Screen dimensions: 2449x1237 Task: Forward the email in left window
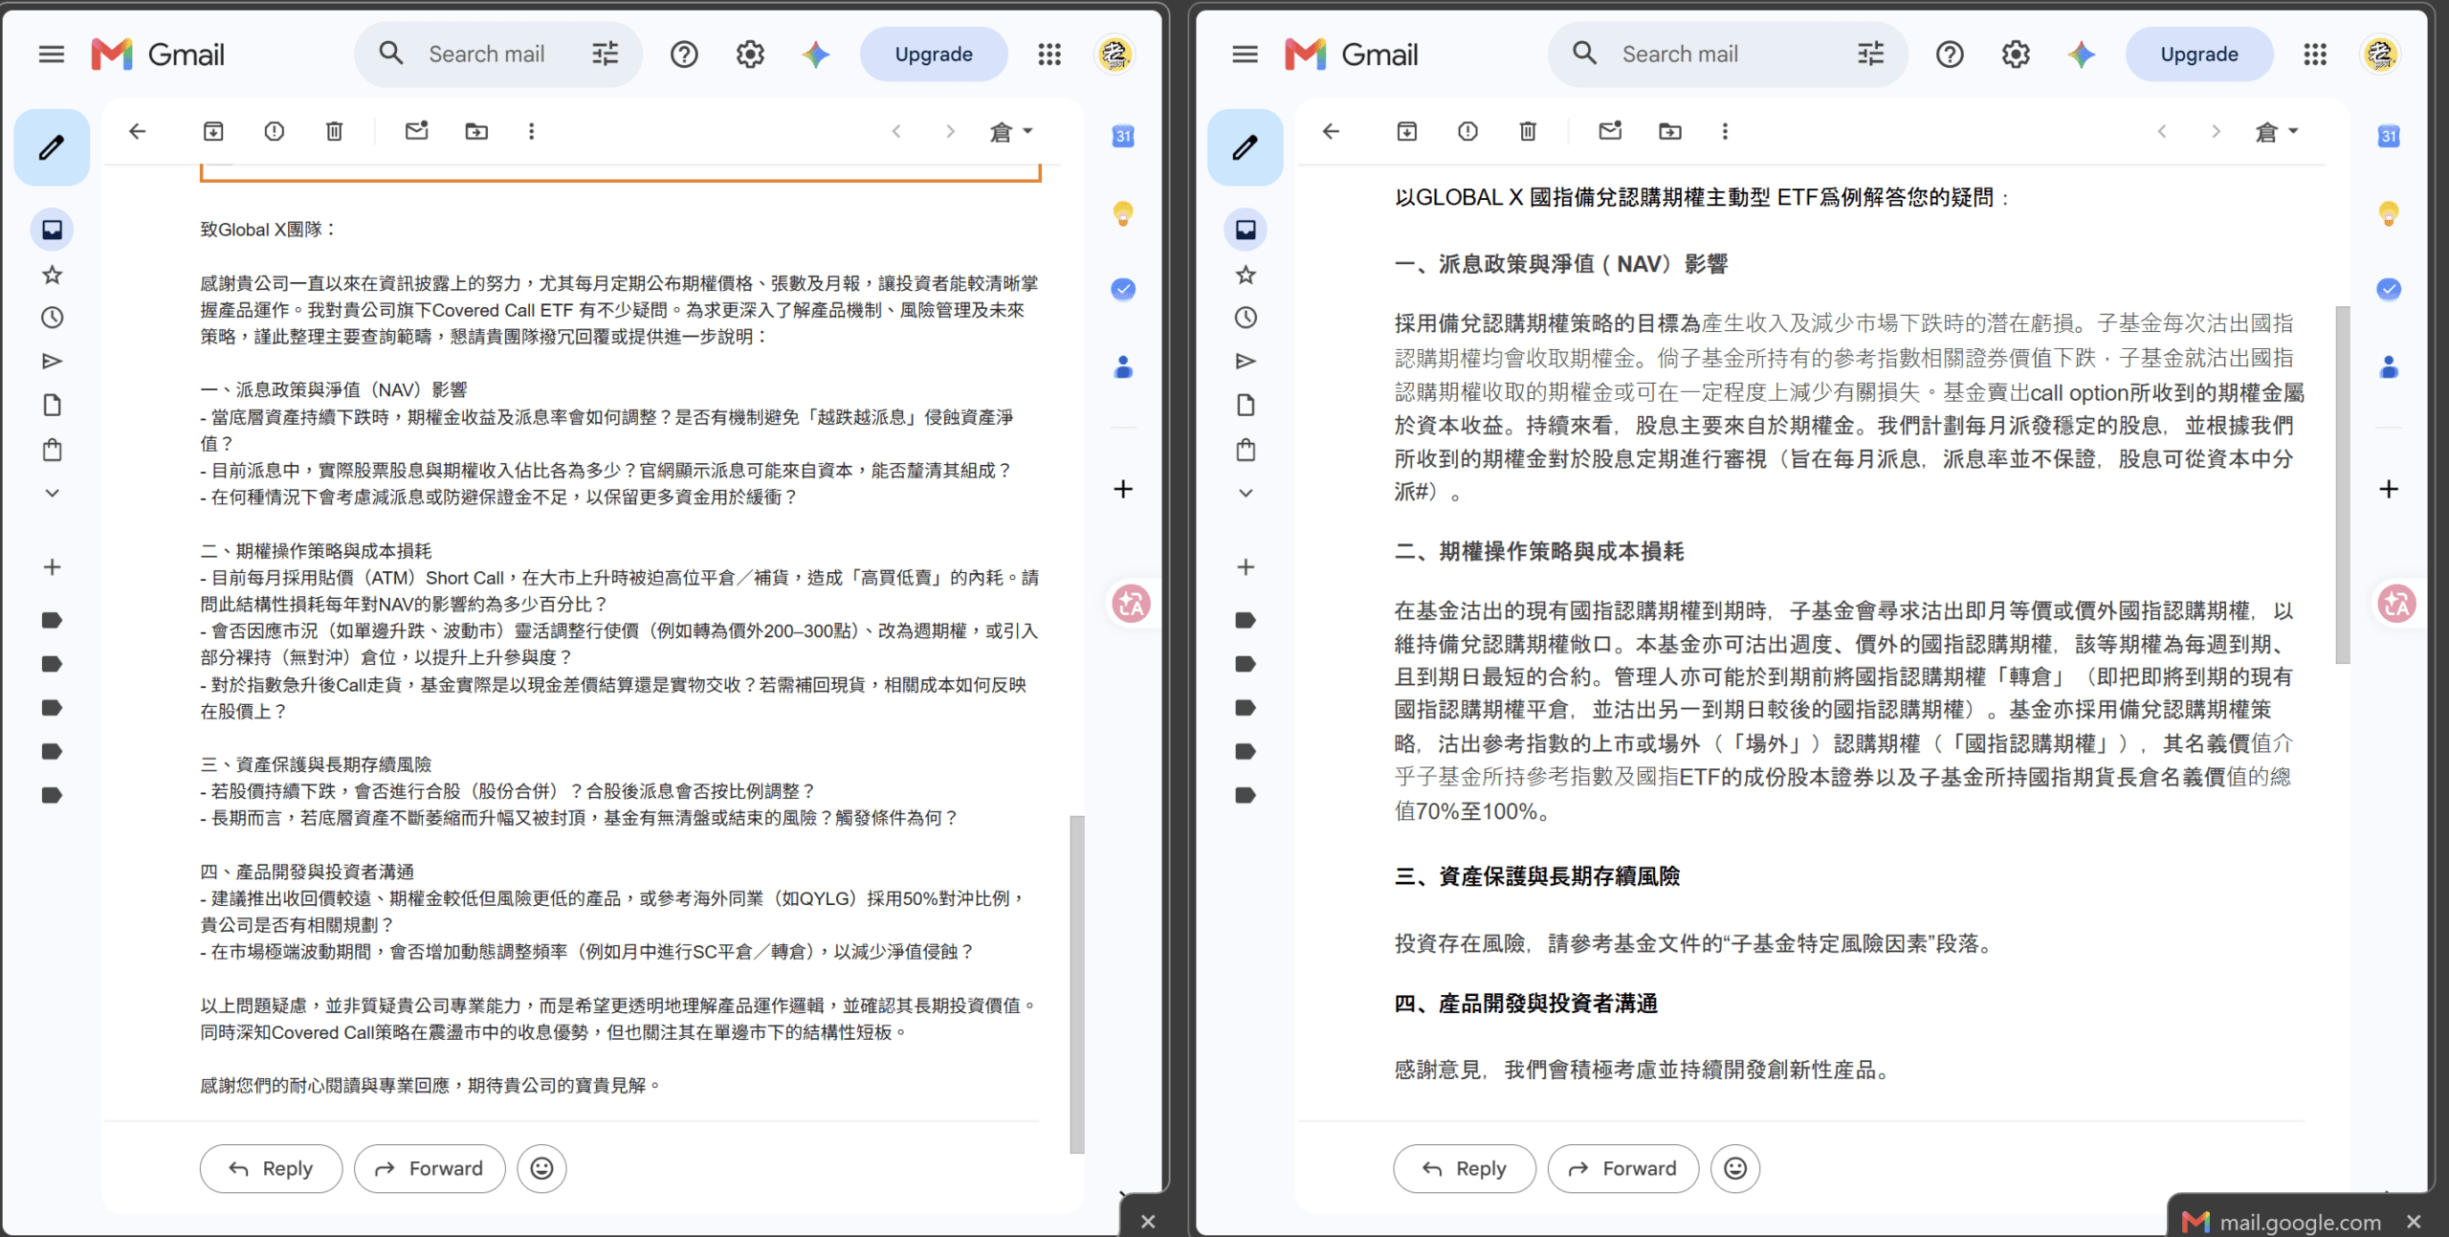point(430,1168)
